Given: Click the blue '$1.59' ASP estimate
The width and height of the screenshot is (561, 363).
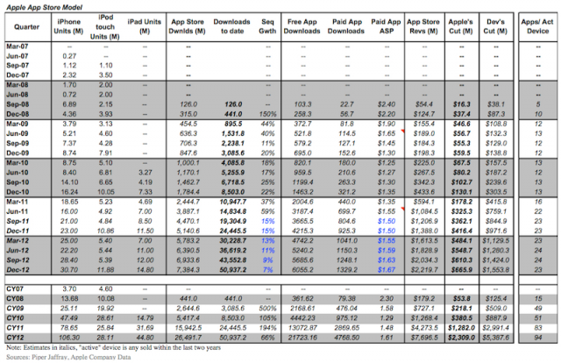Looking at the screenshot, I should point(387,251).
